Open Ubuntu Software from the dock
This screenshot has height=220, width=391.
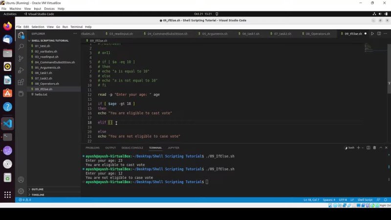coord(7,93)
